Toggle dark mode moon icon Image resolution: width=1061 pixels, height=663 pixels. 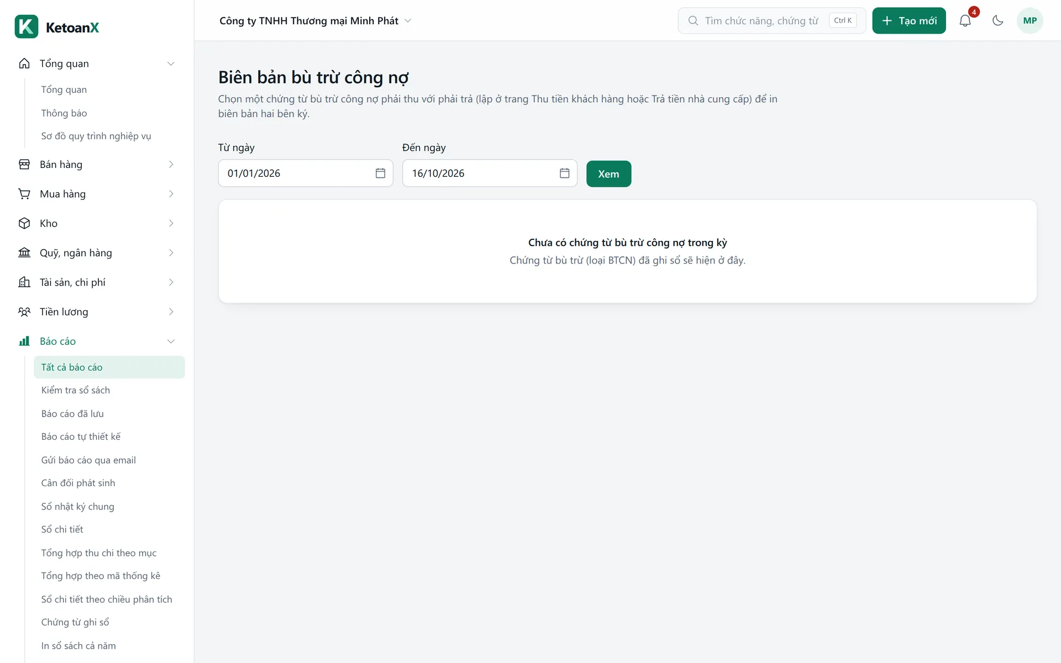997,20
